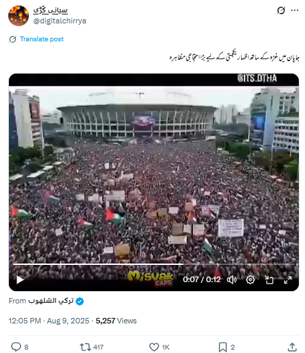Seek along the video progress bar
The height and width of the screenshot is (353, 305).
point(154,264)
